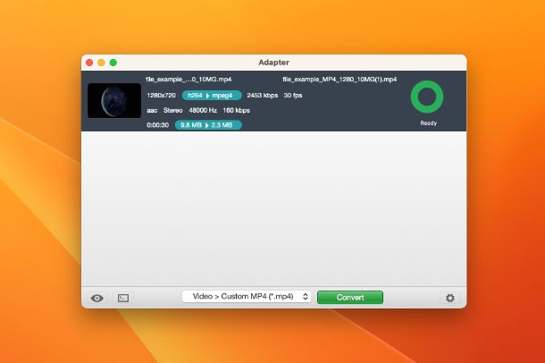This screenshot has height=363, width=545.
Task: Click the Ready status label
Action: coord(428,123)
